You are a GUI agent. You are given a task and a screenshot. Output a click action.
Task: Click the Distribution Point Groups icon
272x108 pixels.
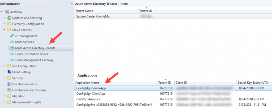9,90
